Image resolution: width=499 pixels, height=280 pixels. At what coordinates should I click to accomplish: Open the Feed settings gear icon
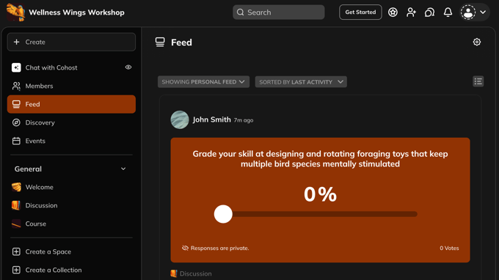477,42
